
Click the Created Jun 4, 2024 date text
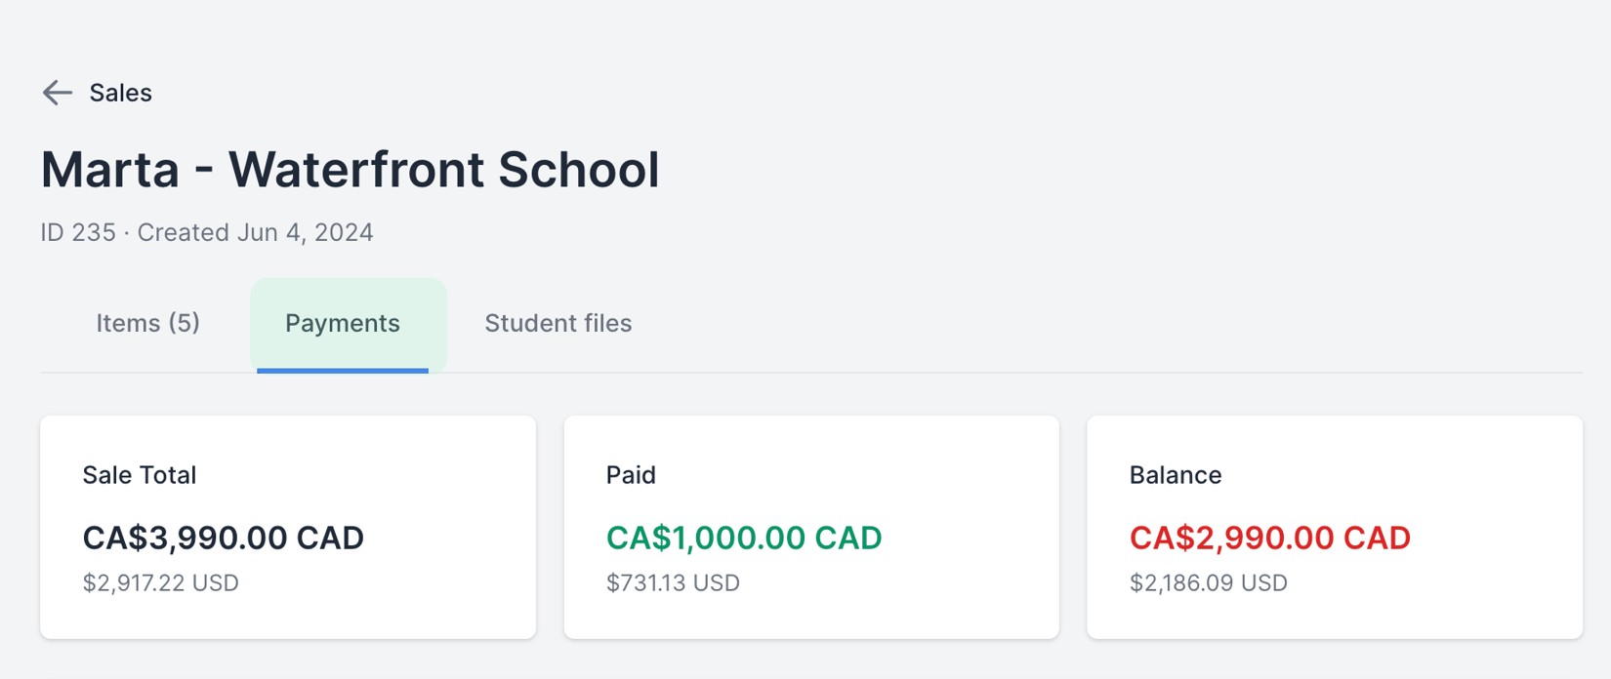[256, 232]
